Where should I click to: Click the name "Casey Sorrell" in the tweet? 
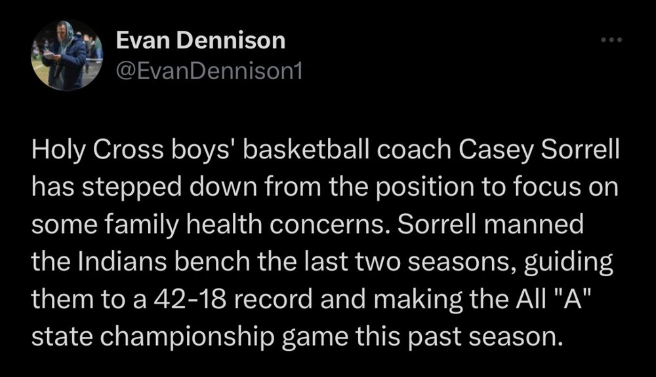[539, 149]
